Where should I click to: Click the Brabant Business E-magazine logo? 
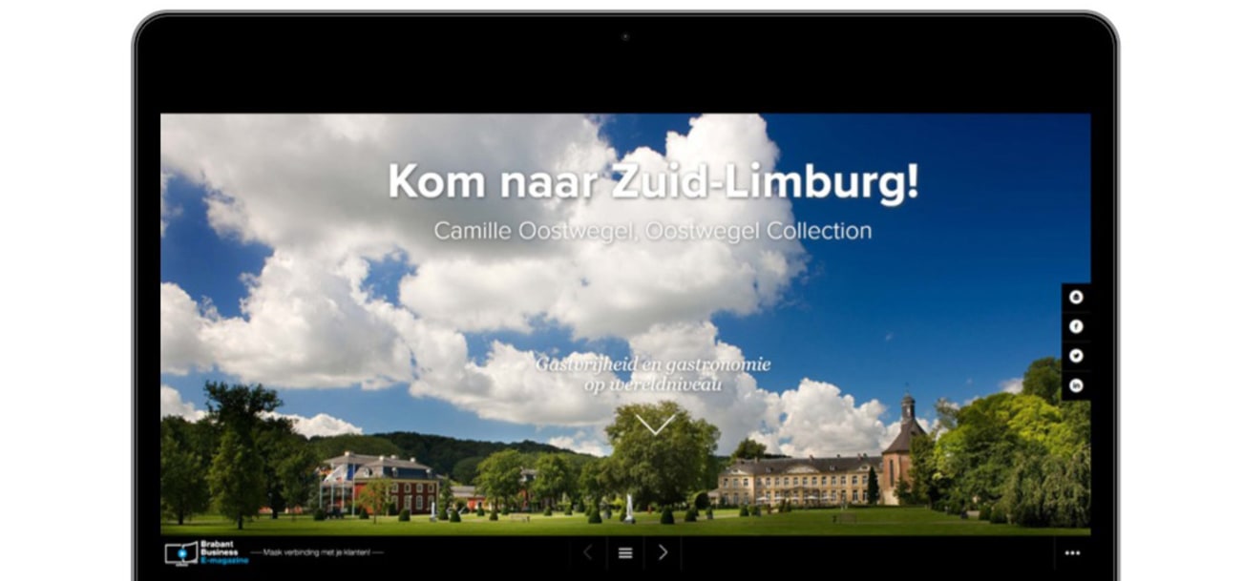pyautogui.click(x=206, y=553)
